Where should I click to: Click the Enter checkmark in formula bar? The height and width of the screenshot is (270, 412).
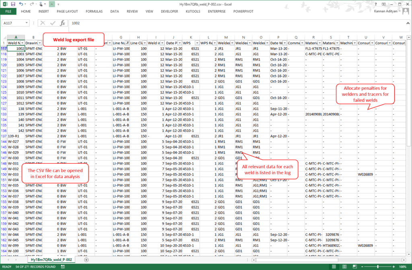53,23
